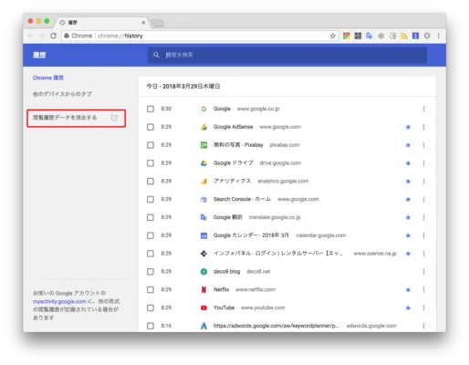
Task: Open the deco8 blog history entry
Action: [226, 272]
